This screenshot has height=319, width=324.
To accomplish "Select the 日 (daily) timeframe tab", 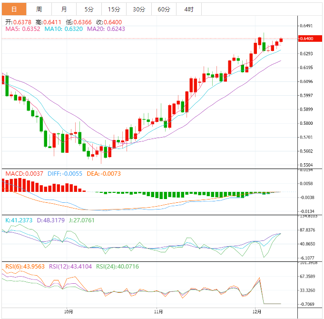I will tap(14, 10).
